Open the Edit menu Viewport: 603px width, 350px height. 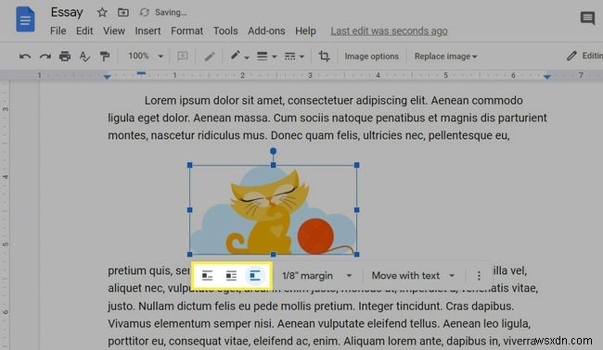(x=84, y=31)
